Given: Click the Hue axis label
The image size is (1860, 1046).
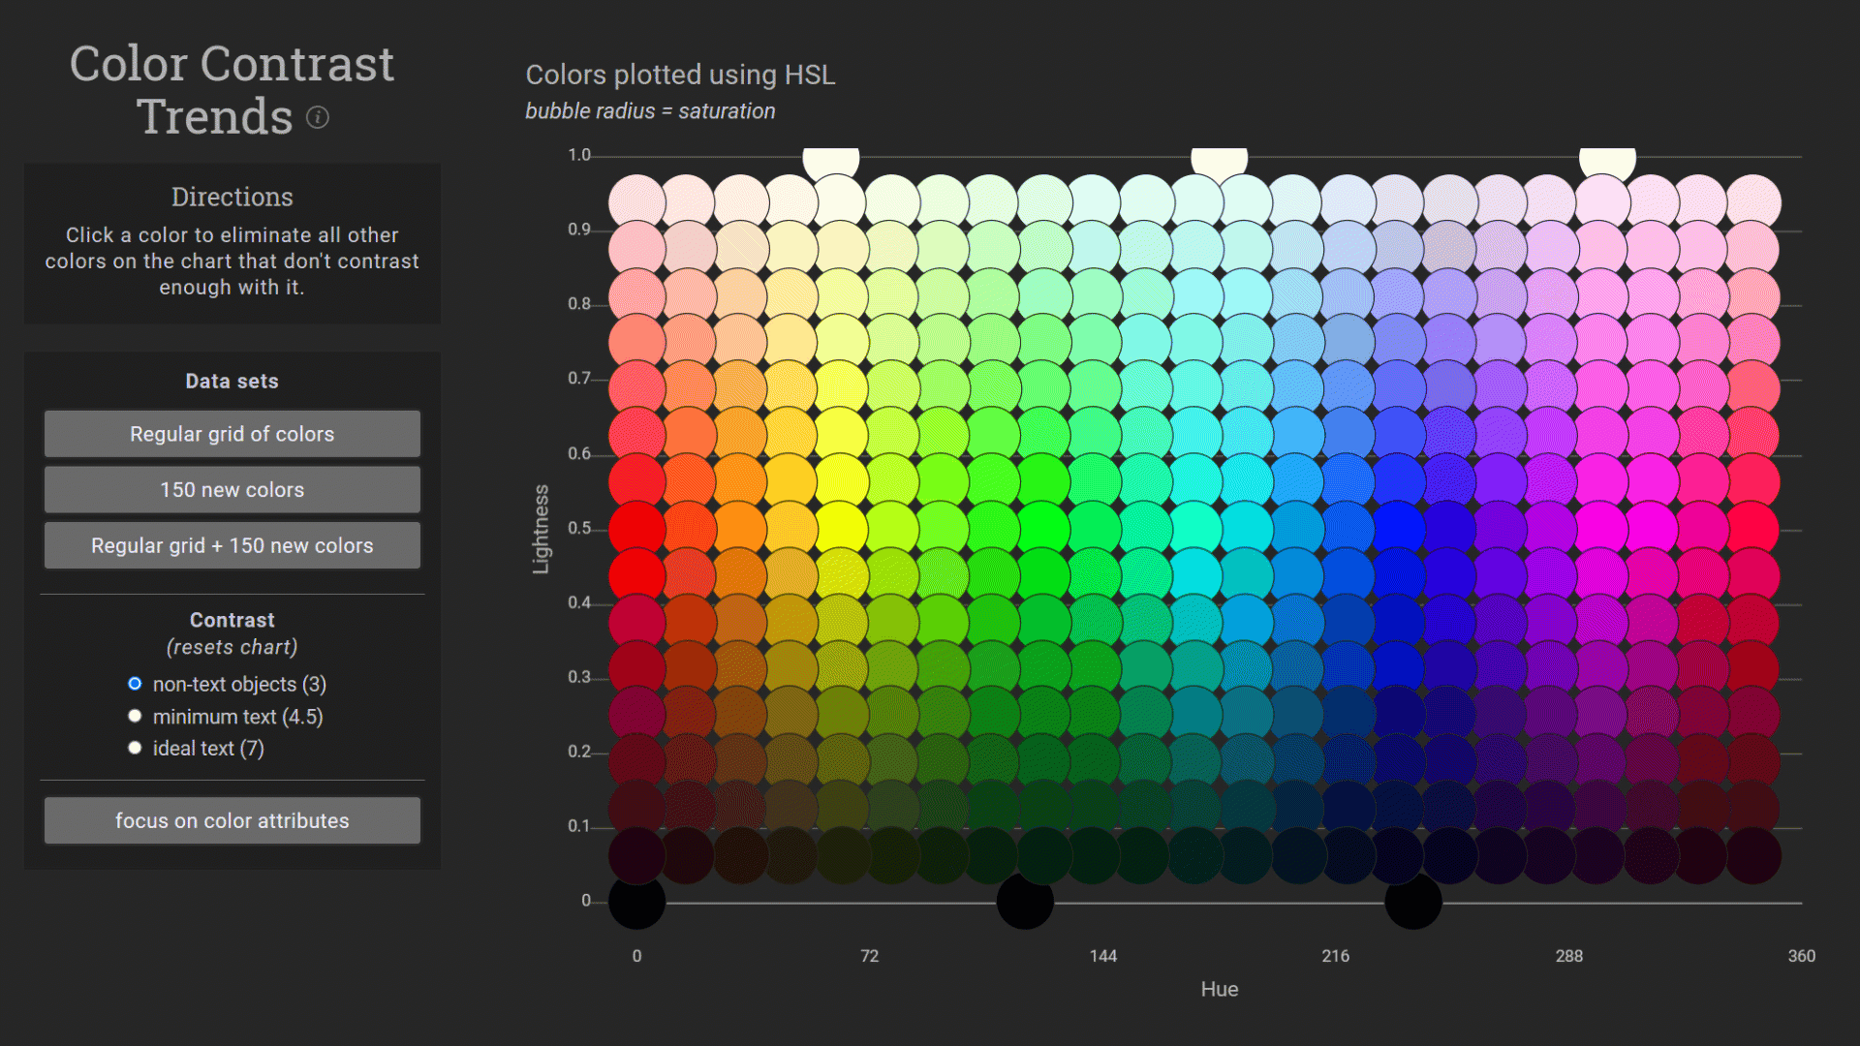Looking at the screenshot, I should pos(1219,989).
